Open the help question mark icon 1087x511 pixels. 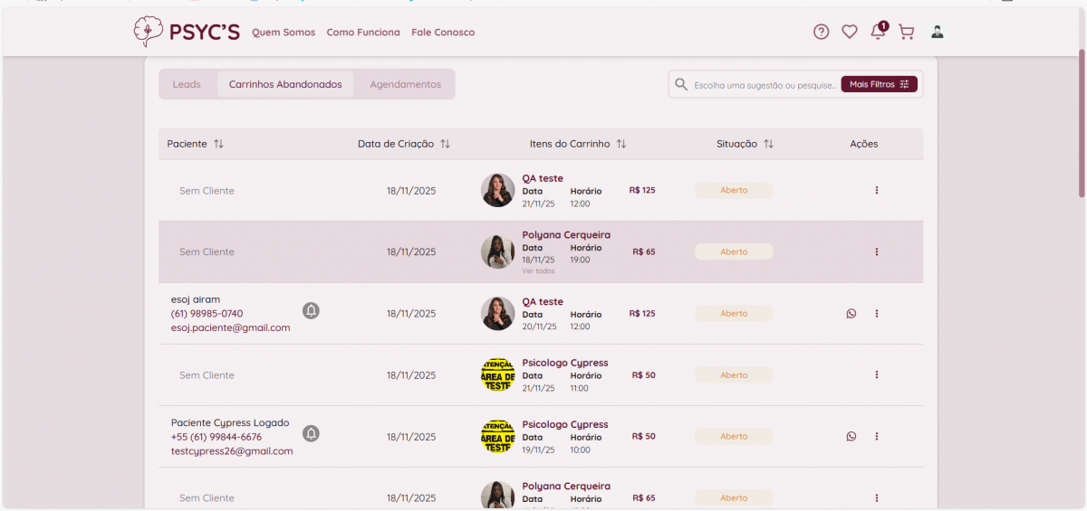[x=821, y=32]
